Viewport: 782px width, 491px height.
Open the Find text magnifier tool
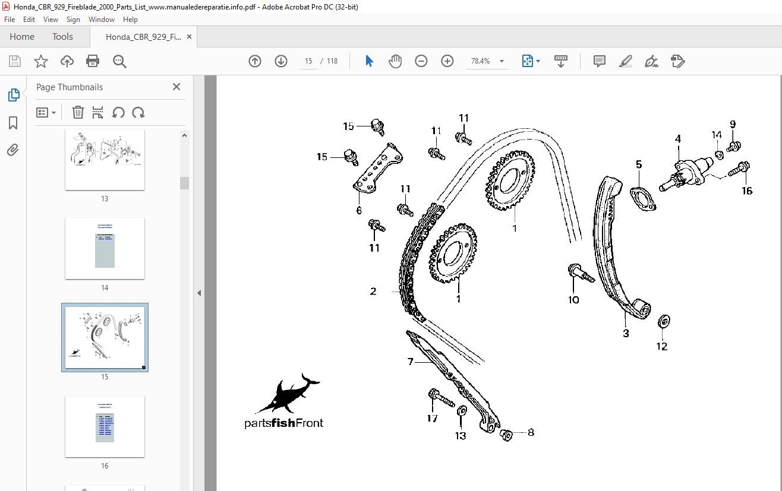pos(119,61)
